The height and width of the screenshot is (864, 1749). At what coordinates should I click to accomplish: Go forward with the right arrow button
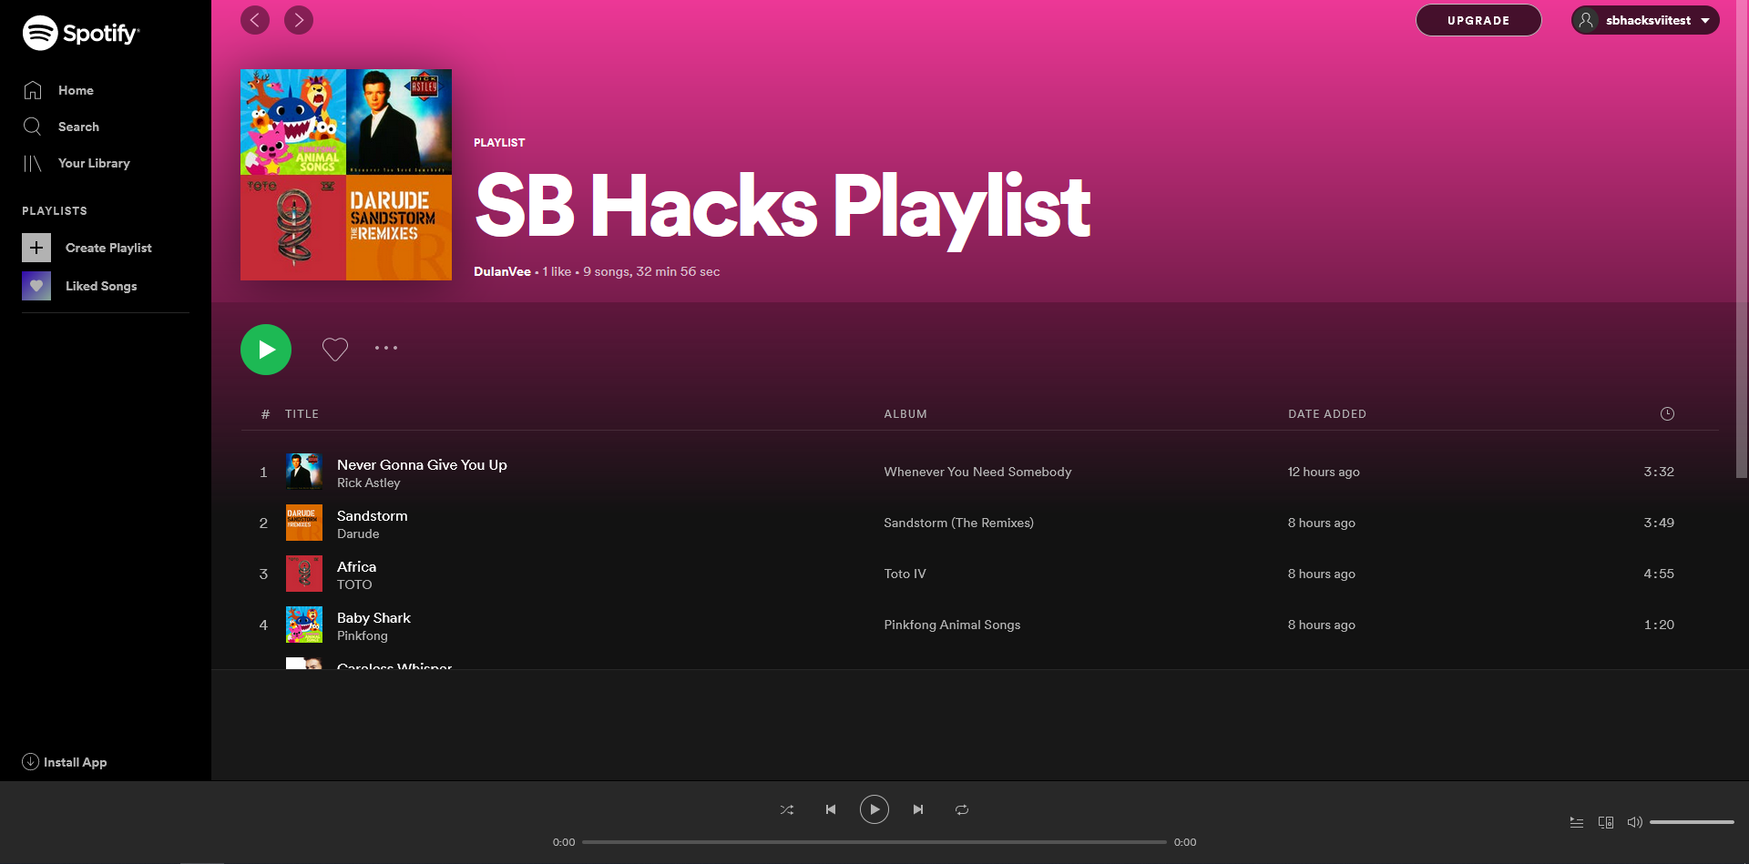pos(299,20)
